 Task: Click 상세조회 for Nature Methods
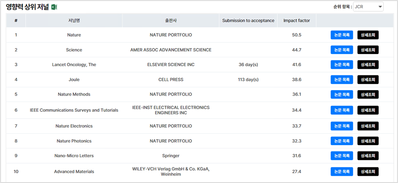[x=368, y=94]
